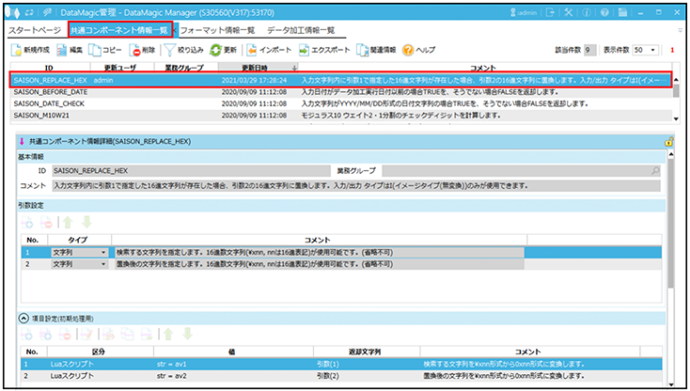Collapse the 項目設定(初期処理用) section
This screenshot has width=690, height=391.
[24, 318]
